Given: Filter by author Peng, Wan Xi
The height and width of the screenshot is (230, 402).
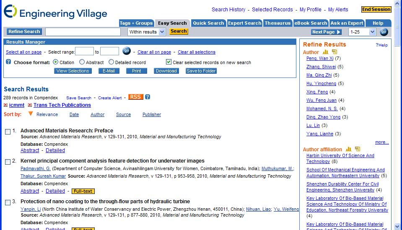Looking at the screenshot, I should [320, 58].
